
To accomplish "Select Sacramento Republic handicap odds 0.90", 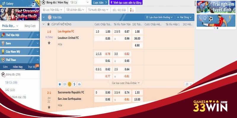I will [103, 93].
